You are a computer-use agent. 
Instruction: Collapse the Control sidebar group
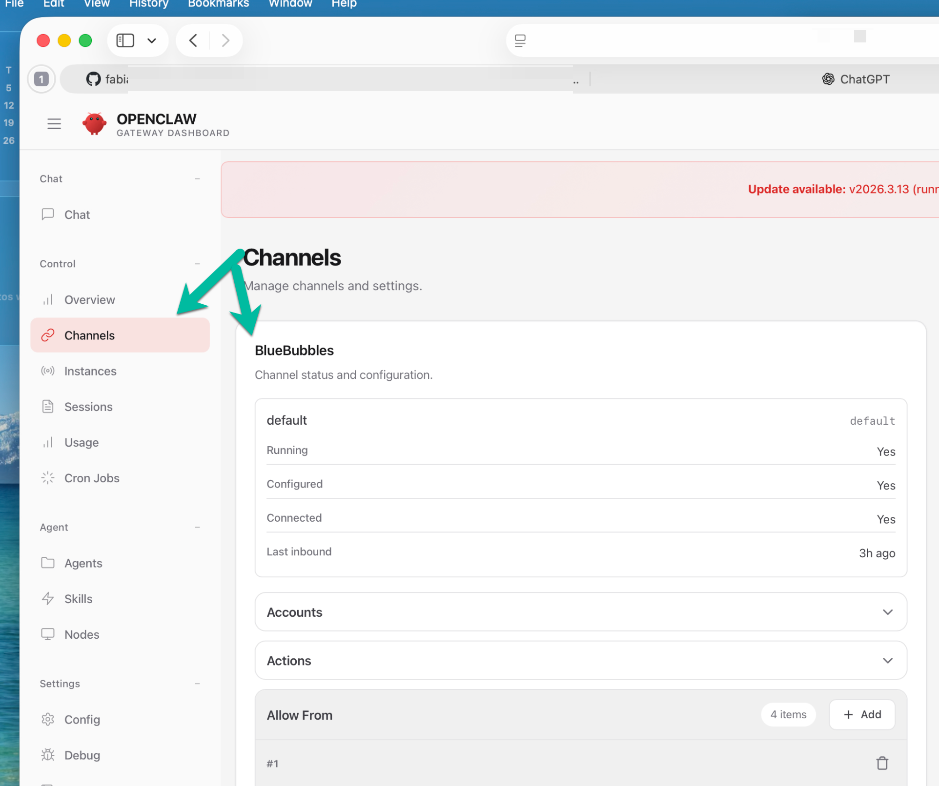[197, 264]
